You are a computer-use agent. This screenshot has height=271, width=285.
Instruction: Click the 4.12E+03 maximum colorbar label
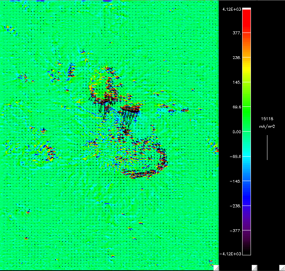point(232,10)
